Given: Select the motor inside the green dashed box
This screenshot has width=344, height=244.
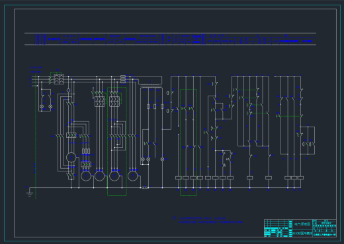Looking at the screenshot, I should pos(114,176).
